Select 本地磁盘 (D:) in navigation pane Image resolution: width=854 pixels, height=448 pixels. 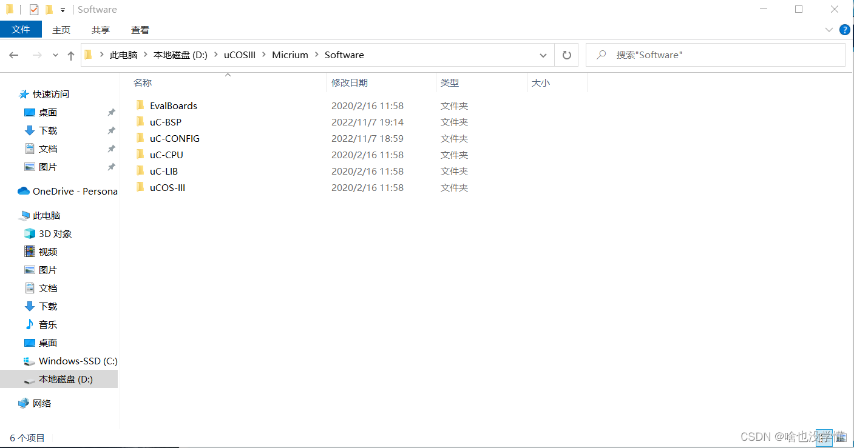coord(59,379)
